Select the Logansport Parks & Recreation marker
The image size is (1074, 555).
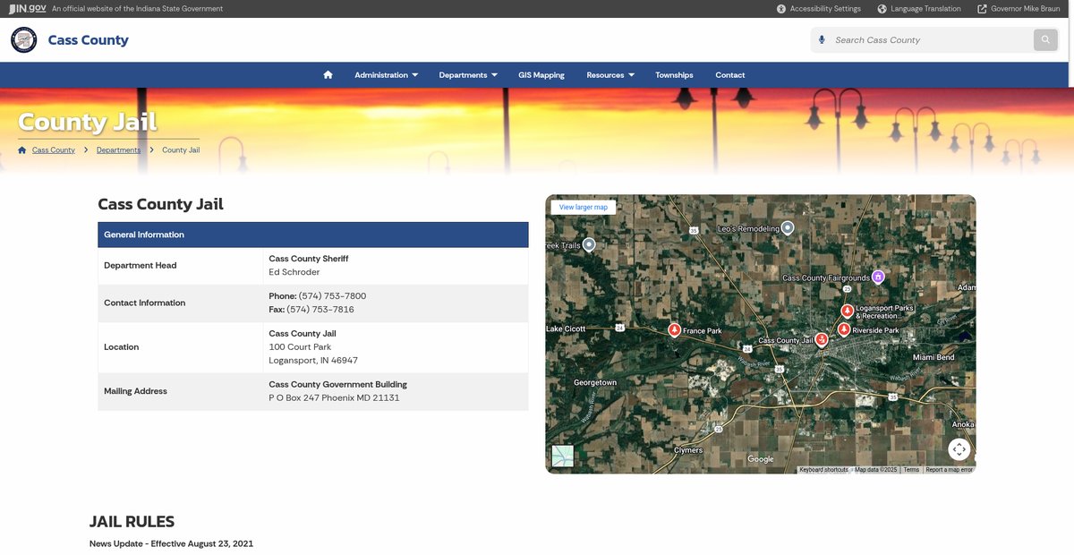coord(848,311)
